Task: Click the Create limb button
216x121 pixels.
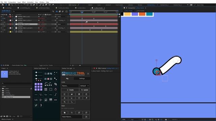Action: (x=70, y=90)
